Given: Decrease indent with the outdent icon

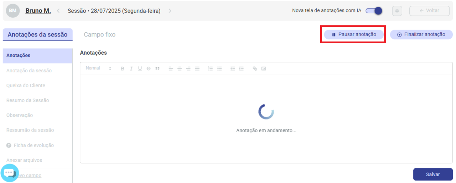Looking at the screenshot, I should coord(233,68).
